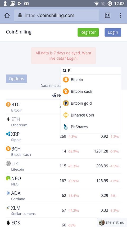Screen dimensions: 127x227
Task: Choose Bitcoin gold in search results
Action: [91, 103]
